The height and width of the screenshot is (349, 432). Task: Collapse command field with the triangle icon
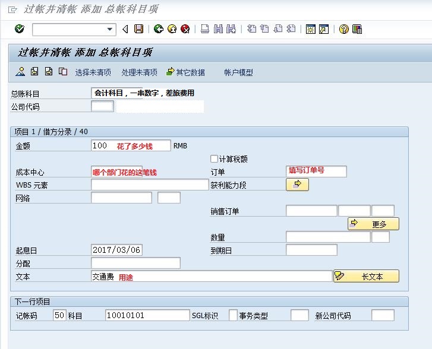(125, 29)
